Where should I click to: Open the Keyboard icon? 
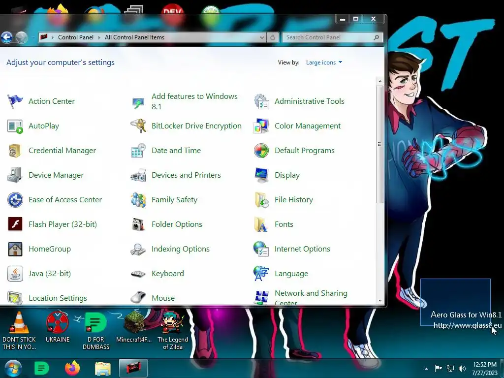pyautogui.click(x=138, y=274)
